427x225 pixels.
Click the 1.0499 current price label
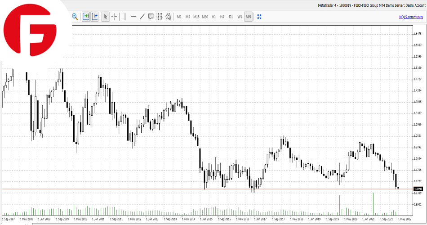pyautogui.click(x=418, y=189)
